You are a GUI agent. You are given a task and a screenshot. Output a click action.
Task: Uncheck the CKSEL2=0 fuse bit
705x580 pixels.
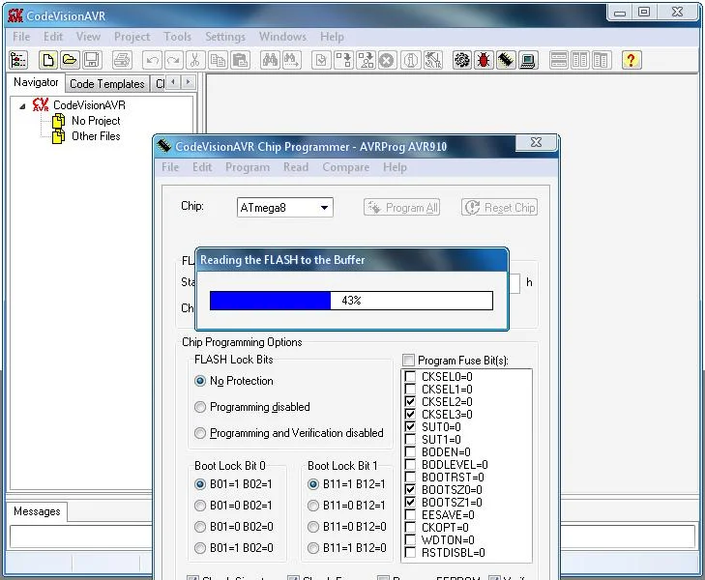click(410, 401)
